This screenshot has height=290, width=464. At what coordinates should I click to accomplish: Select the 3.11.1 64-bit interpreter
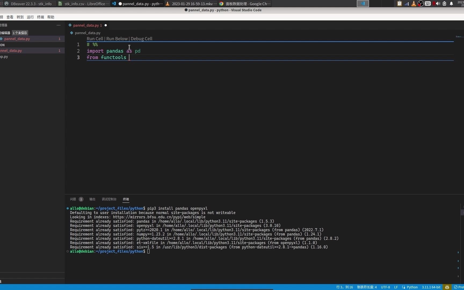pyautogui.click(x=431, y=287)
